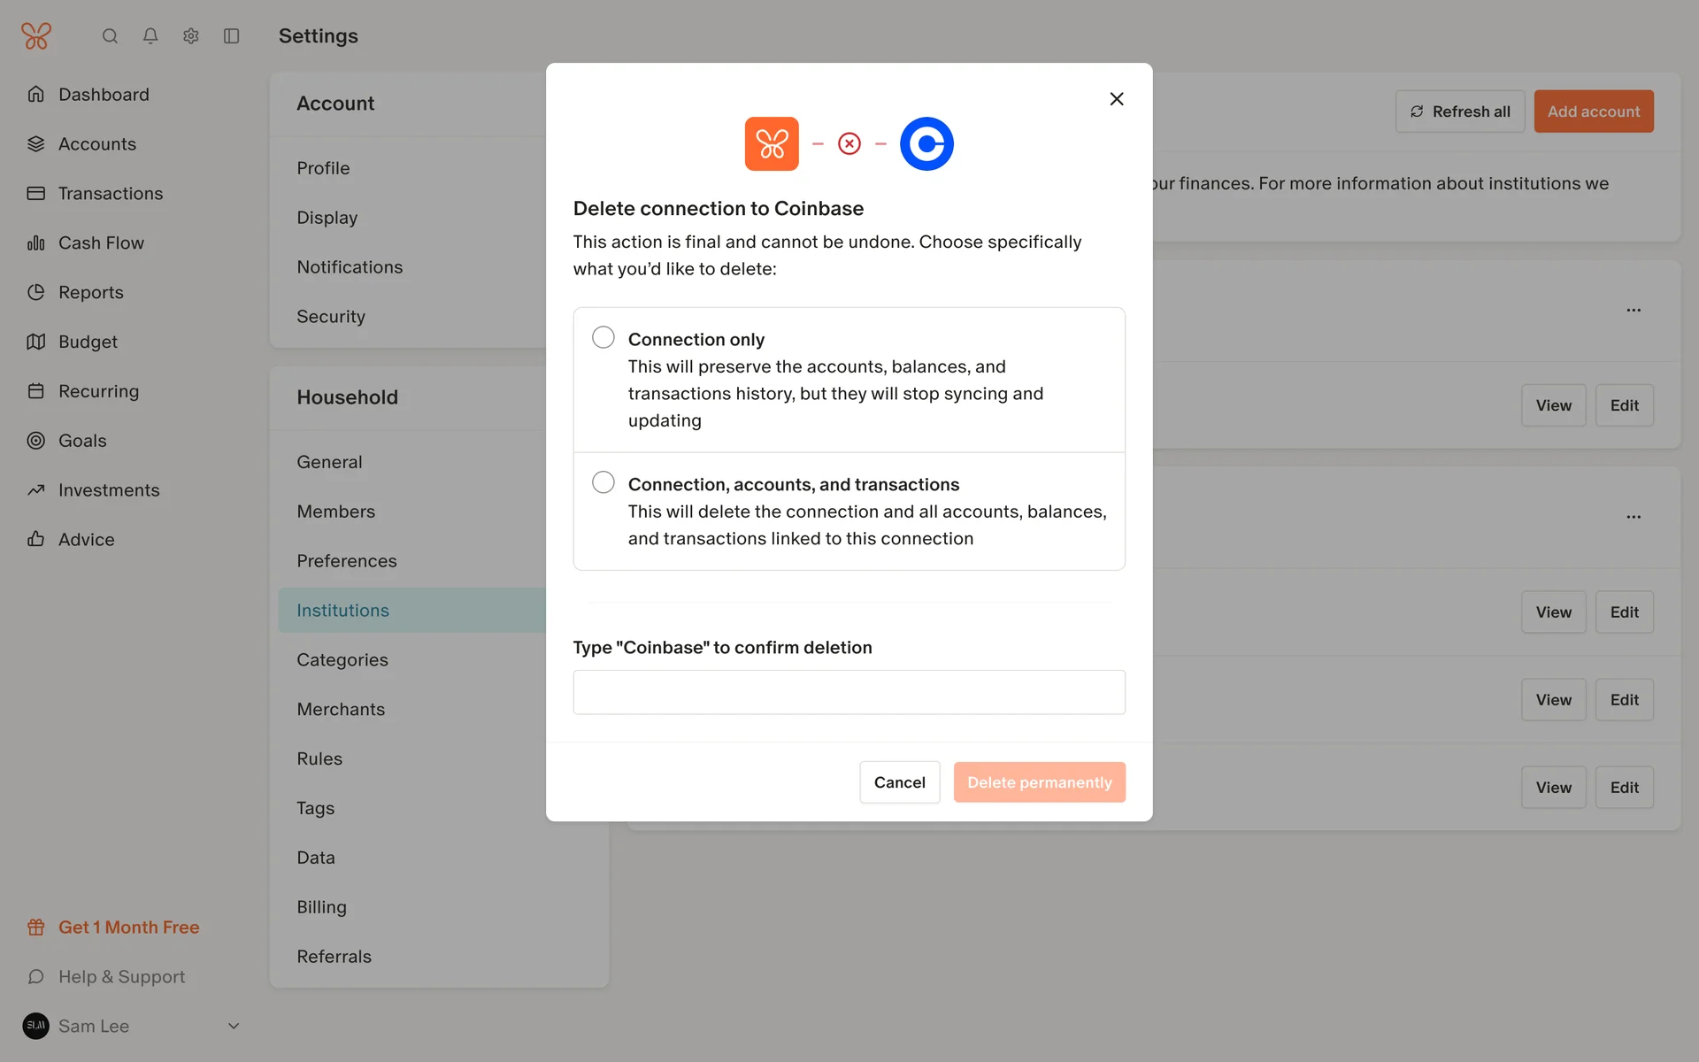Expand the Sam Lee user menu chevron
Screen dimensions: 1699x1062
click(234, 1026)
